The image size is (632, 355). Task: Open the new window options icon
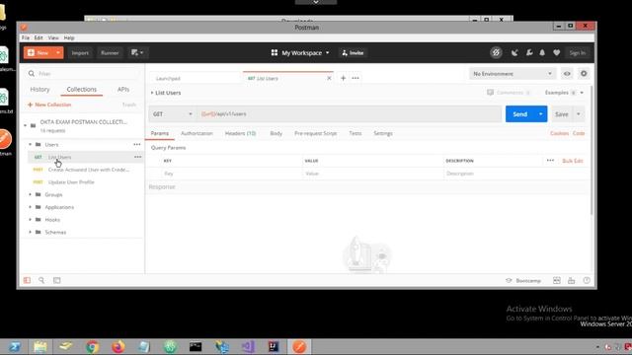[x=137, y=52]
